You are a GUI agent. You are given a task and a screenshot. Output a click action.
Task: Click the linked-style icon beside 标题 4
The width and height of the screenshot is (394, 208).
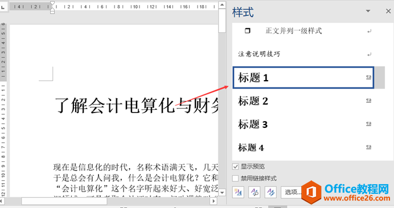point(368,147)
